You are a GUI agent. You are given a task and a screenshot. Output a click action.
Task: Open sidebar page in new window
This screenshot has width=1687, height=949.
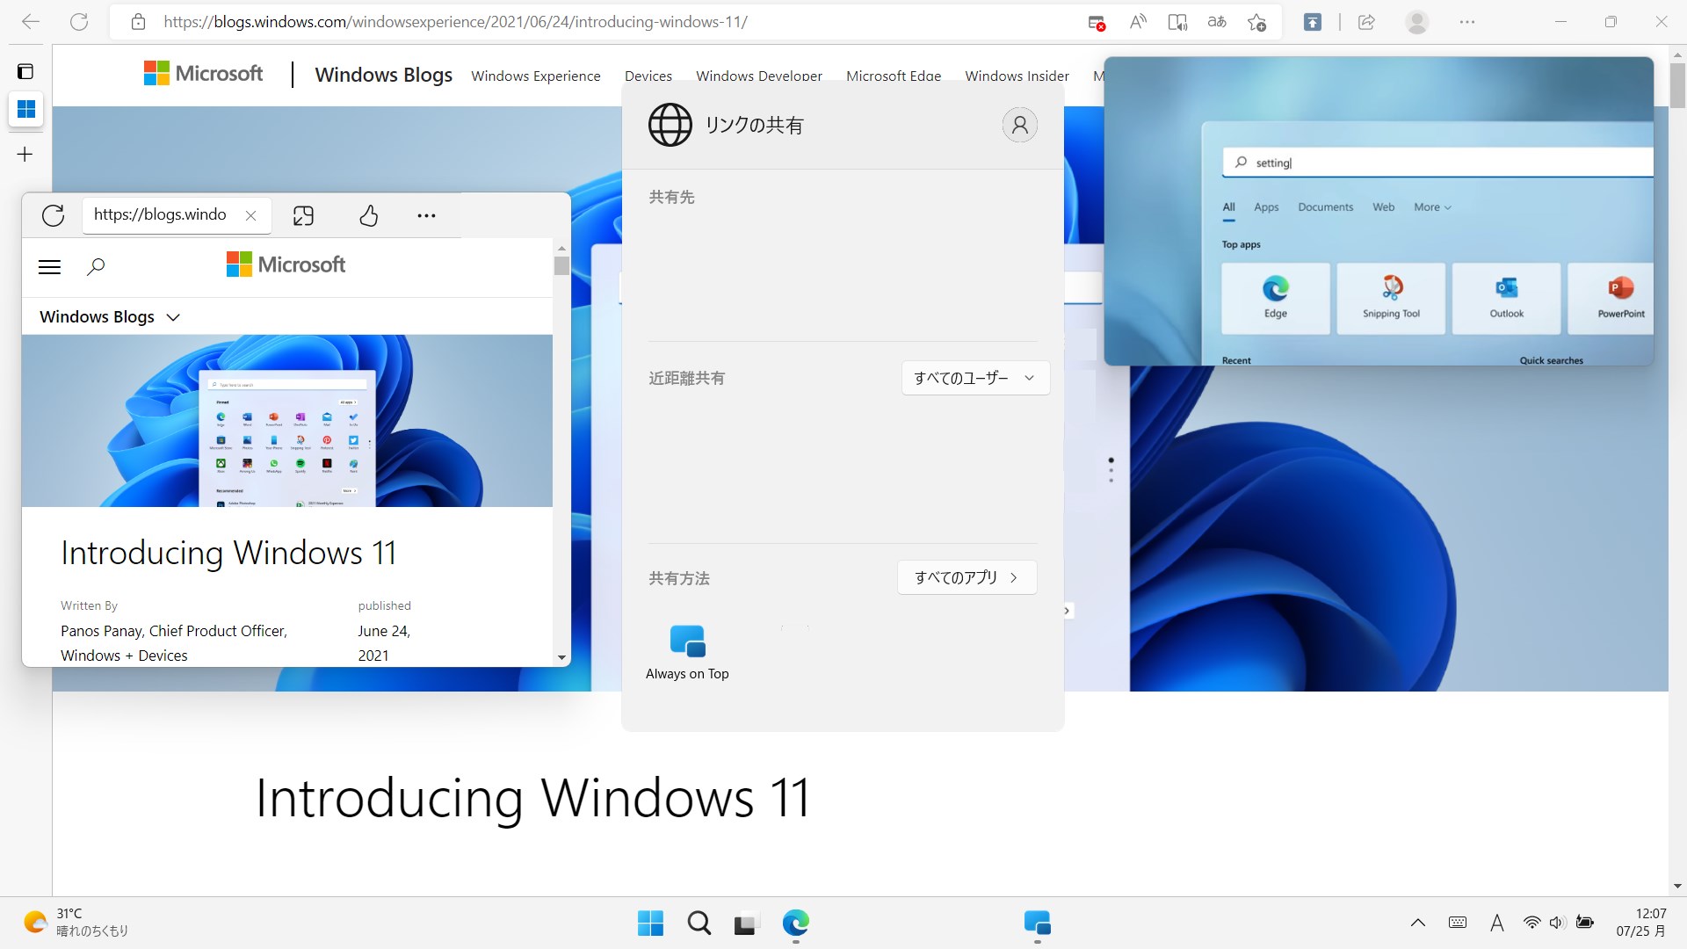[303, 215]
